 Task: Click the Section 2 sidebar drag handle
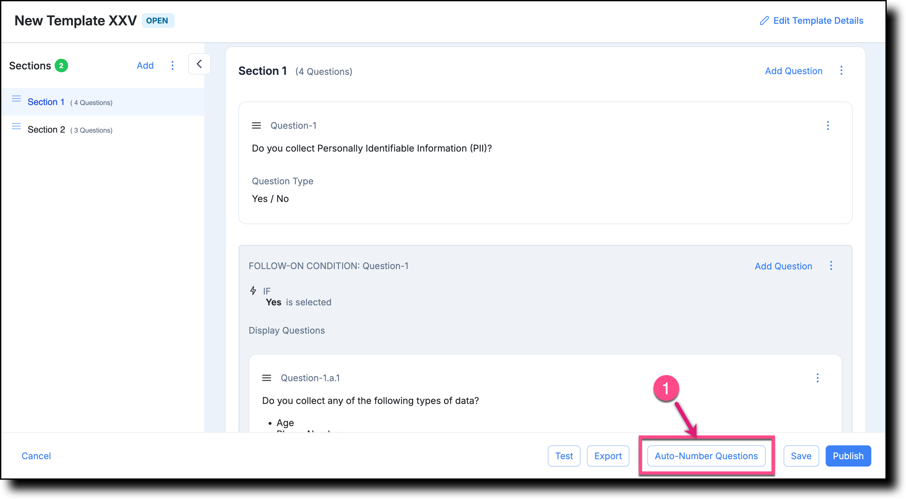point(16,126)
